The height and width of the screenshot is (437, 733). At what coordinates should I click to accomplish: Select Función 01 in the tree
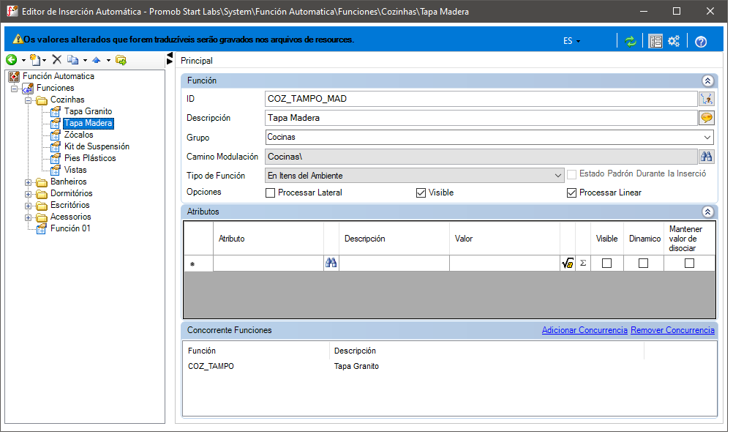tap(70, 228)
